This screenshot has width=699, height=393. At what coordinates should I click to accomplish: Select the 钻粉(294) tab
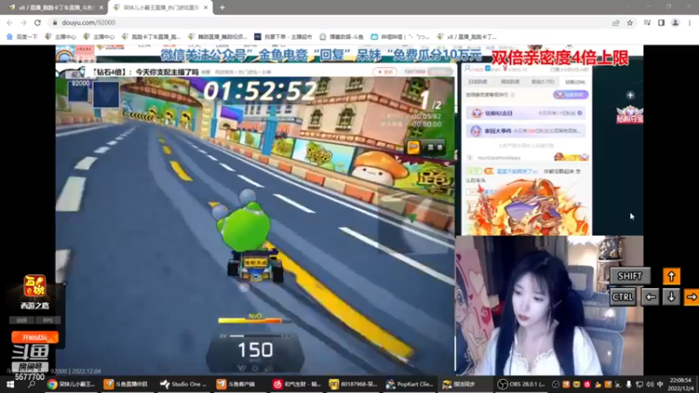tap(575, 82)
